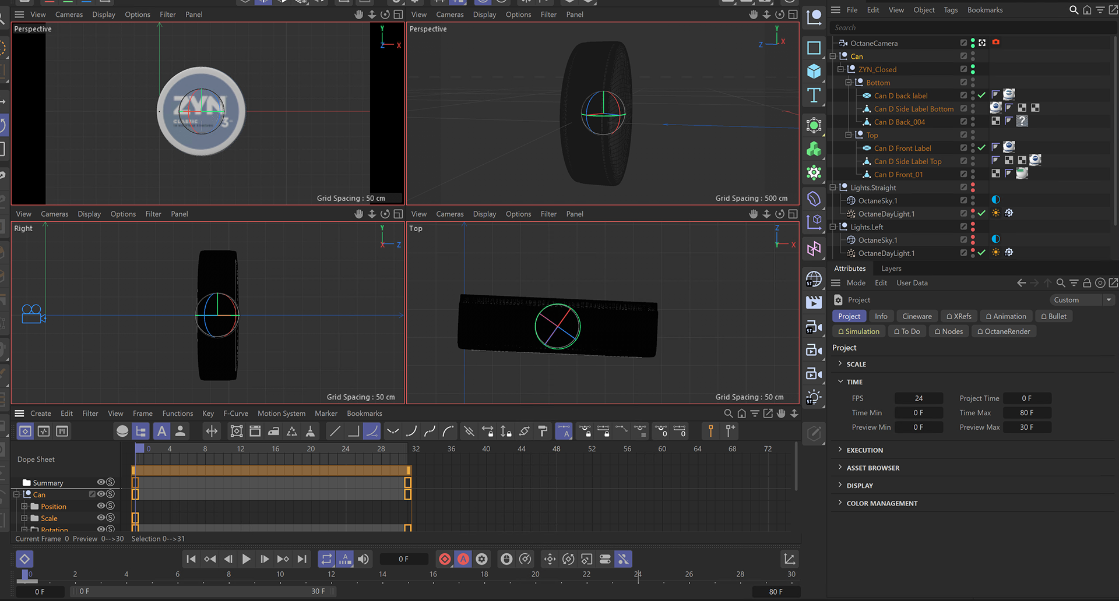
Task: Maximize the top-right Perspective viewport icon
Action: coord(793,15)
